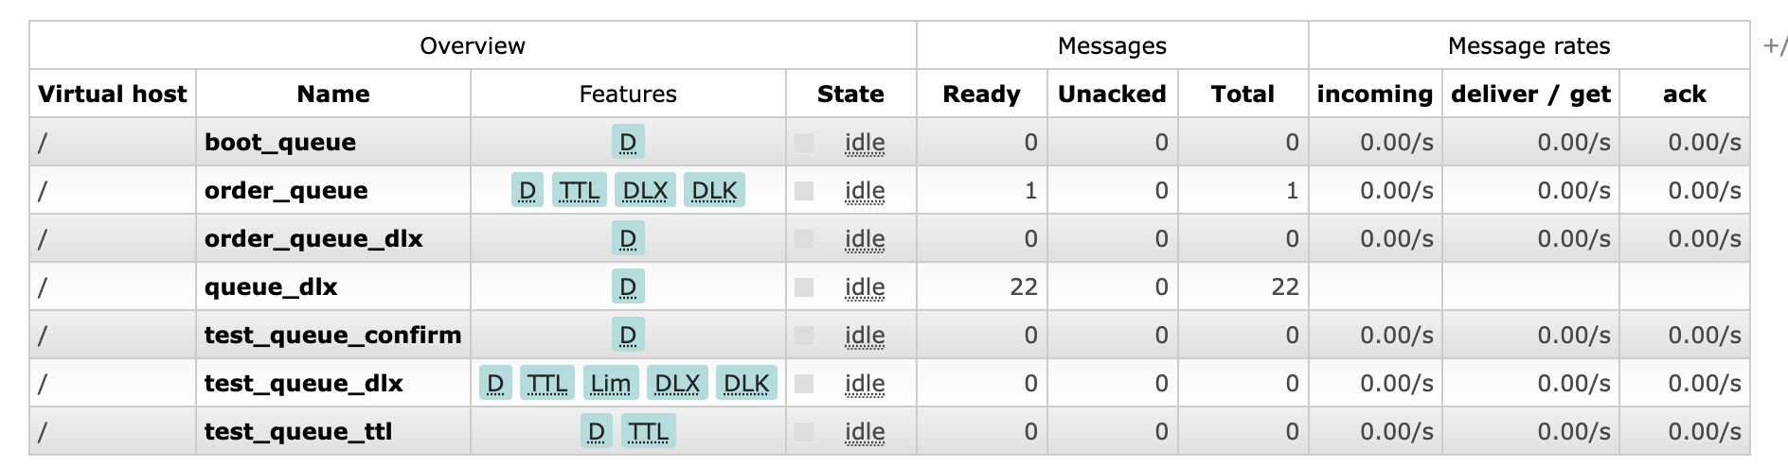Sort by Virtual host column header
The image size is (1788, 467).
113,94
